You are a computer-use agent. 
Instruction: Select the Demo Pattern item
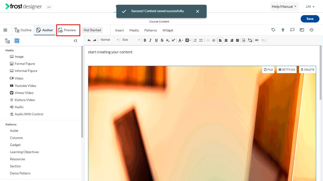click(x=20, y=173)
